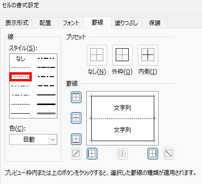Toggle the inside horizontal border button
202x184 pixels.
click(x=76, y=118)
